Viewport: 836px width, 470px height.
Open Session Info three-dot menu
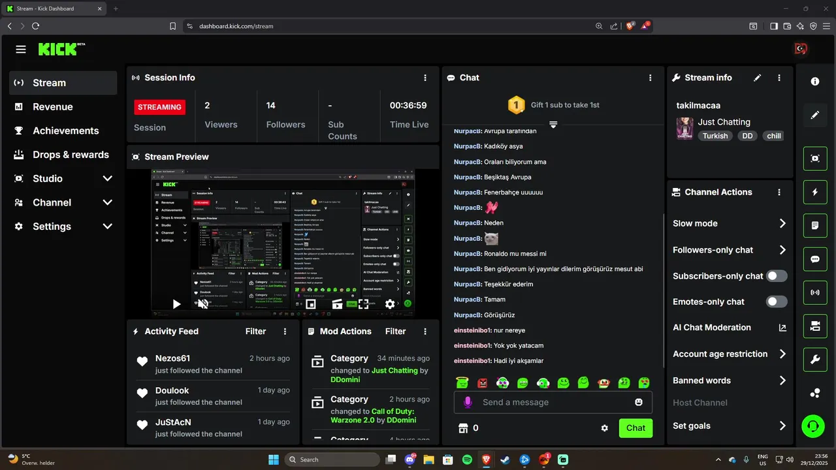click(x=425, y=78)
